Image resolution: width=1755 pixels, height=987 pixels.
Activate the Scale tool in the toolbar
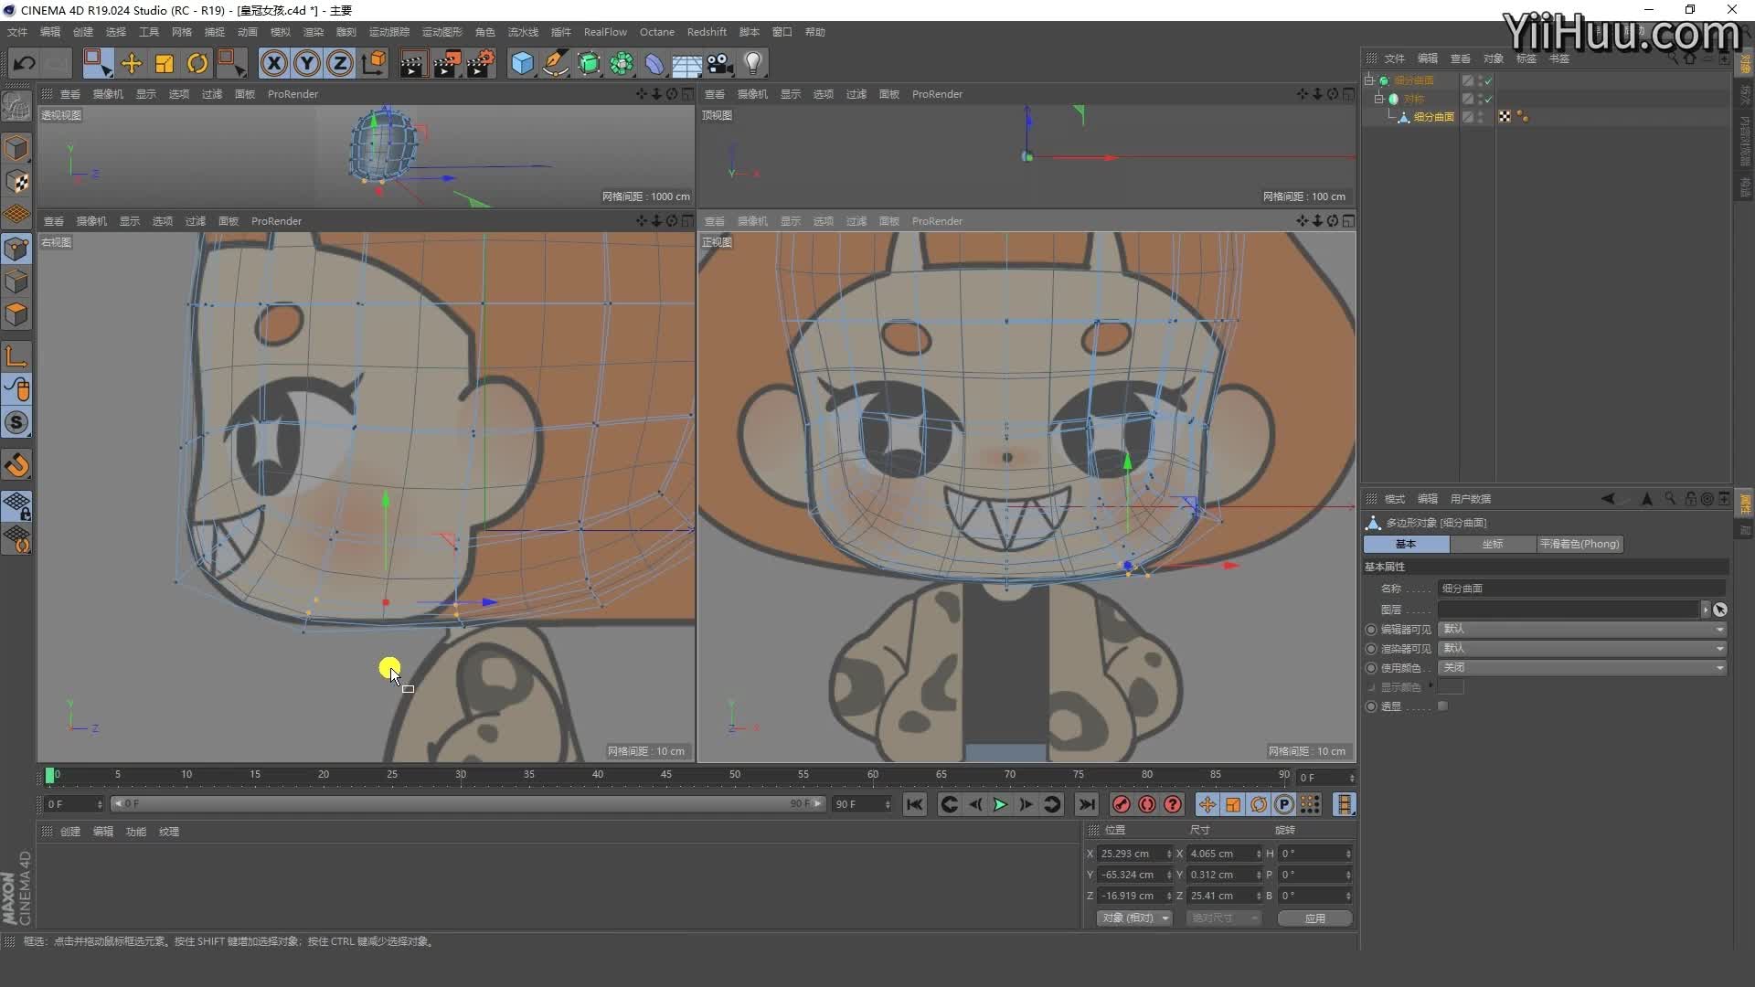165,63
